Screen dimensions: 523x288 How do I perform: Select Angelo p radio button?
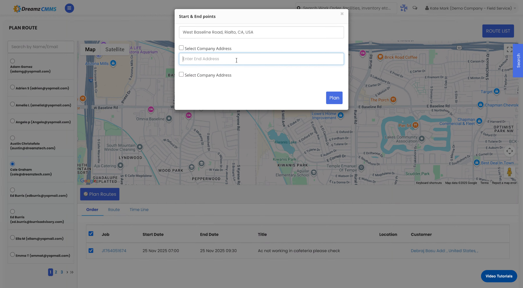13,121
